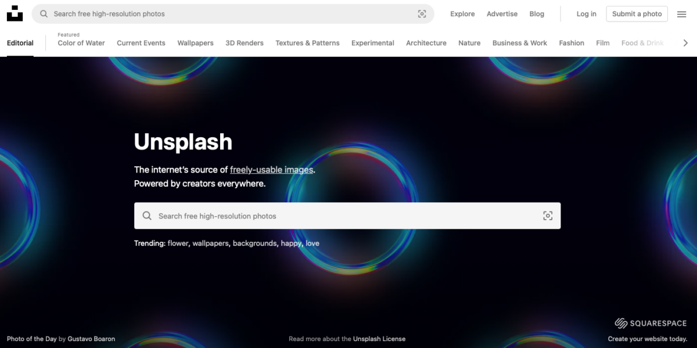Open Photo of the Day link
The width and height of the screenshot is (697, 348).
(x=32, y=339)
